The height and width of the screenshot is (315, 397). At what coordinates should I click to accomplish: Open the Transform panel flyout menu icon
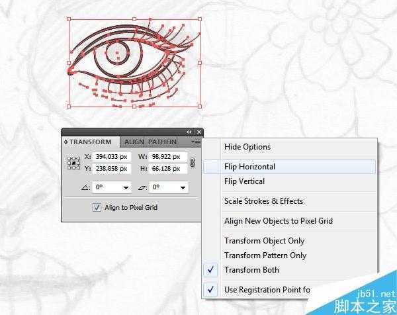[196, 142]
